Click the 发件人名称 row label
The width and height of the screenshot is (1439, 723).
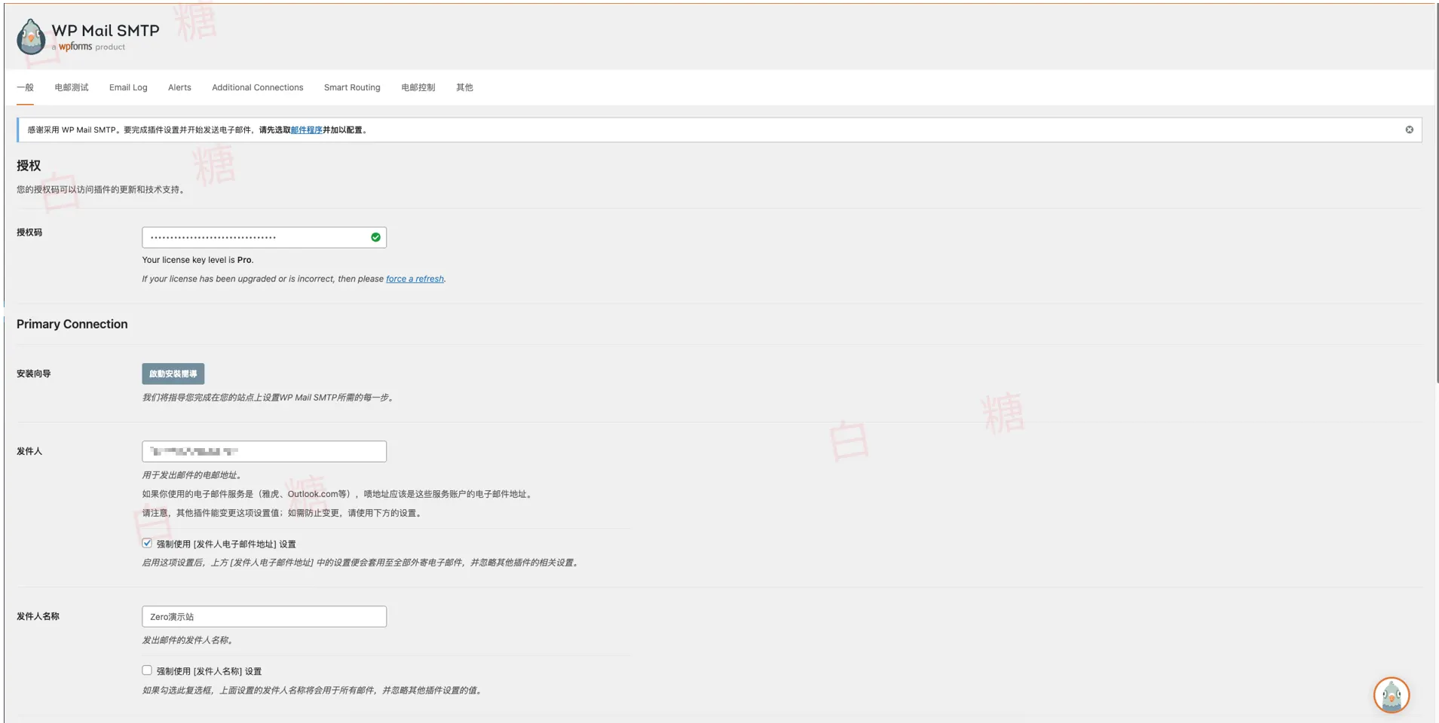click(x=38, y=616)
